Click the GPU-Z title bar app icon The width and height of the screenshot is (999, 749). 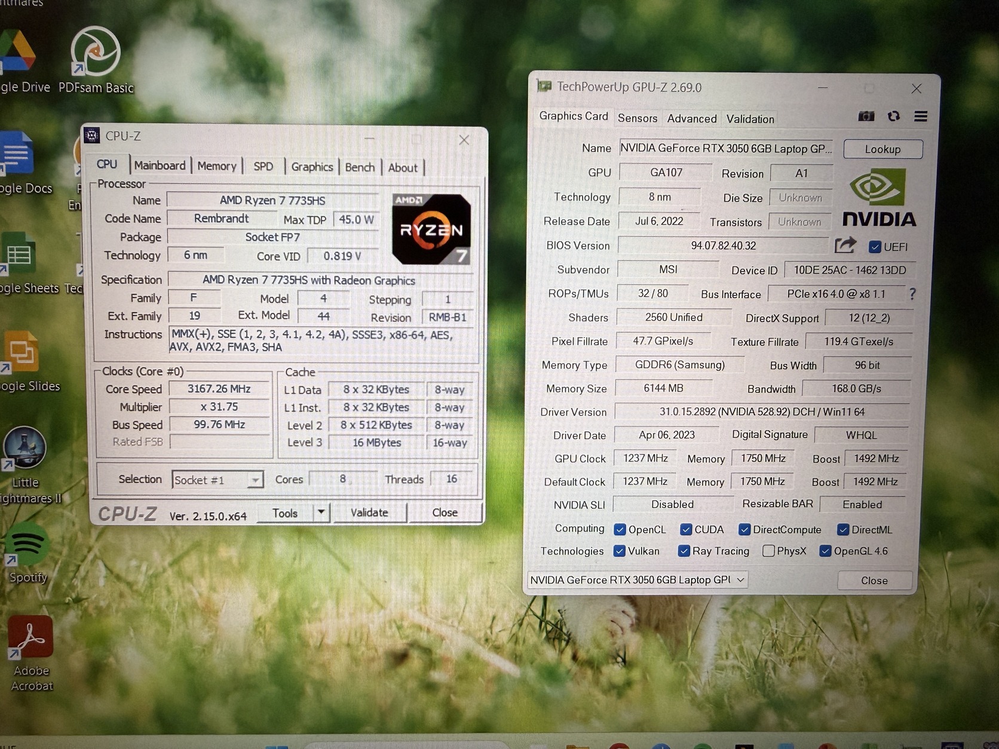click(544, 86)
